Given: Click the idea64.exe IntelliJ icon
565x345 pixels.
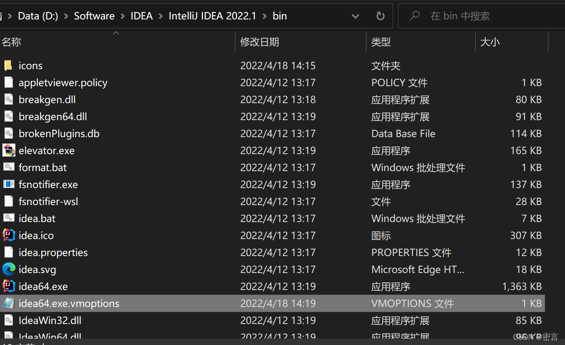Looking at the screenshot, I should [8, 286].
